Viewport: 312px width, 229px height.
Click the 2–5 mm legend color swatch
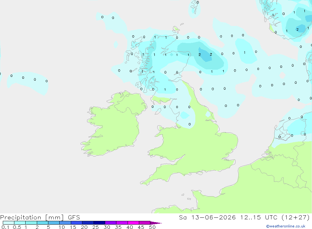pyautogui.click(x=42, y=223)
